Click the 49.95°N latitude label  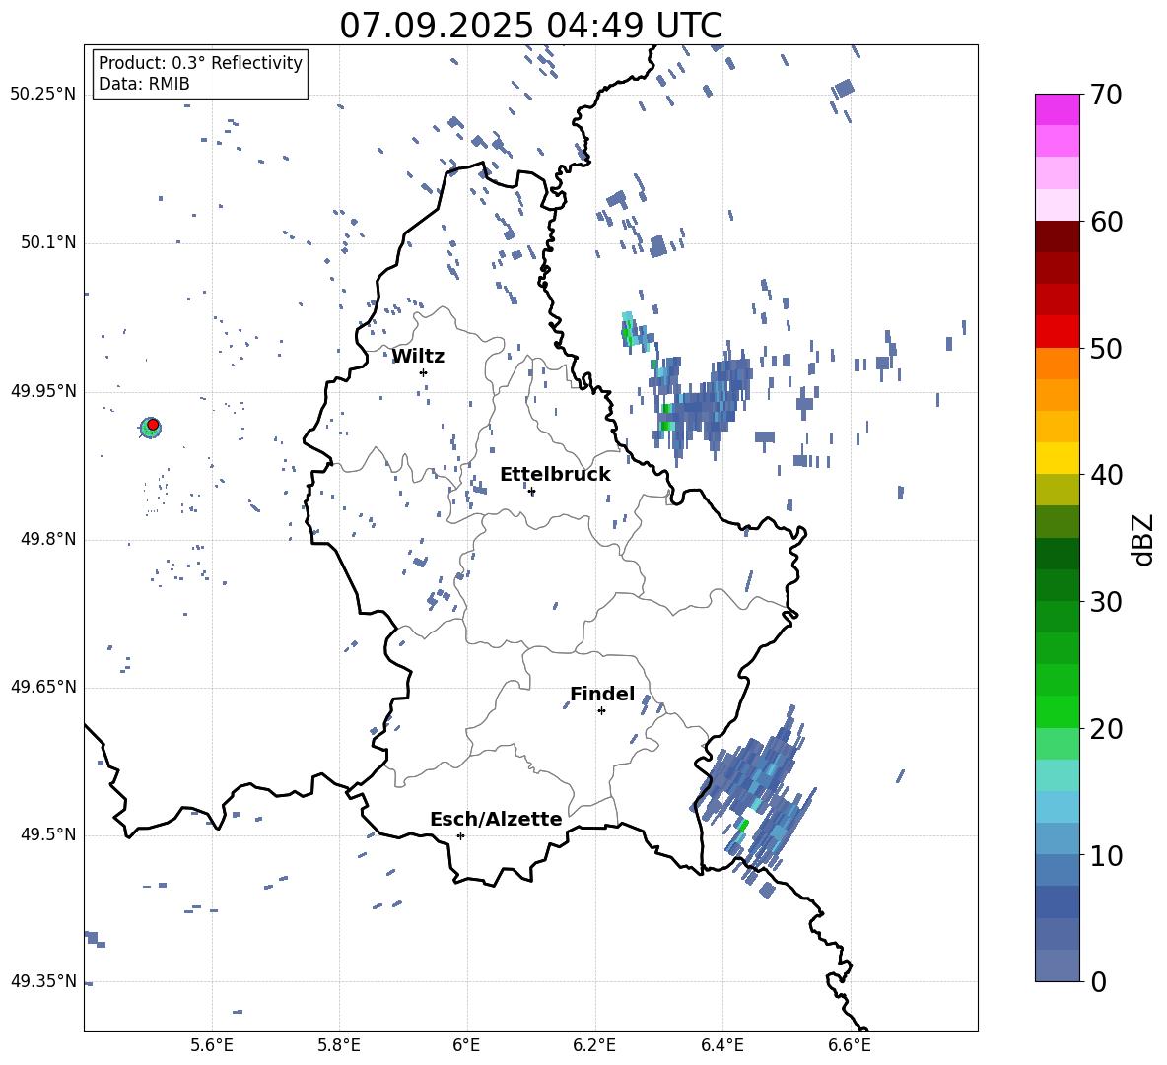click(x=43, y=391)
